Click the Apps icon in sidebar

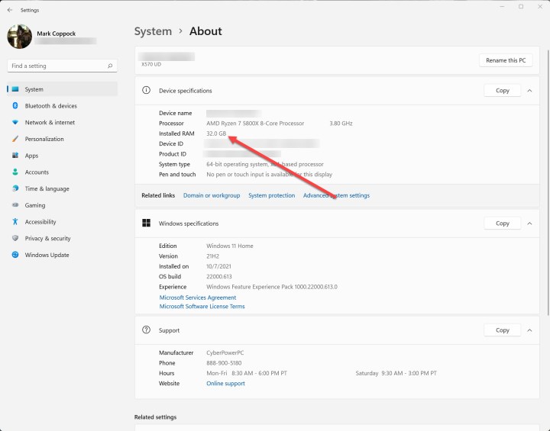(15, 155)
